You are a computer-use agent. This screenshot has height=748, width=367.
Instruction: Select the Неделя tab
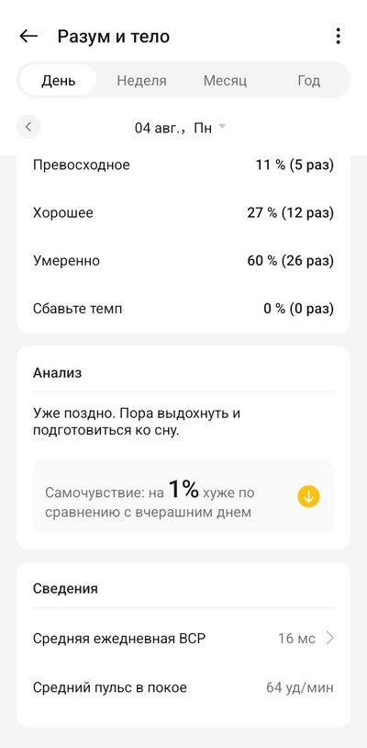[x=142, y=80]
